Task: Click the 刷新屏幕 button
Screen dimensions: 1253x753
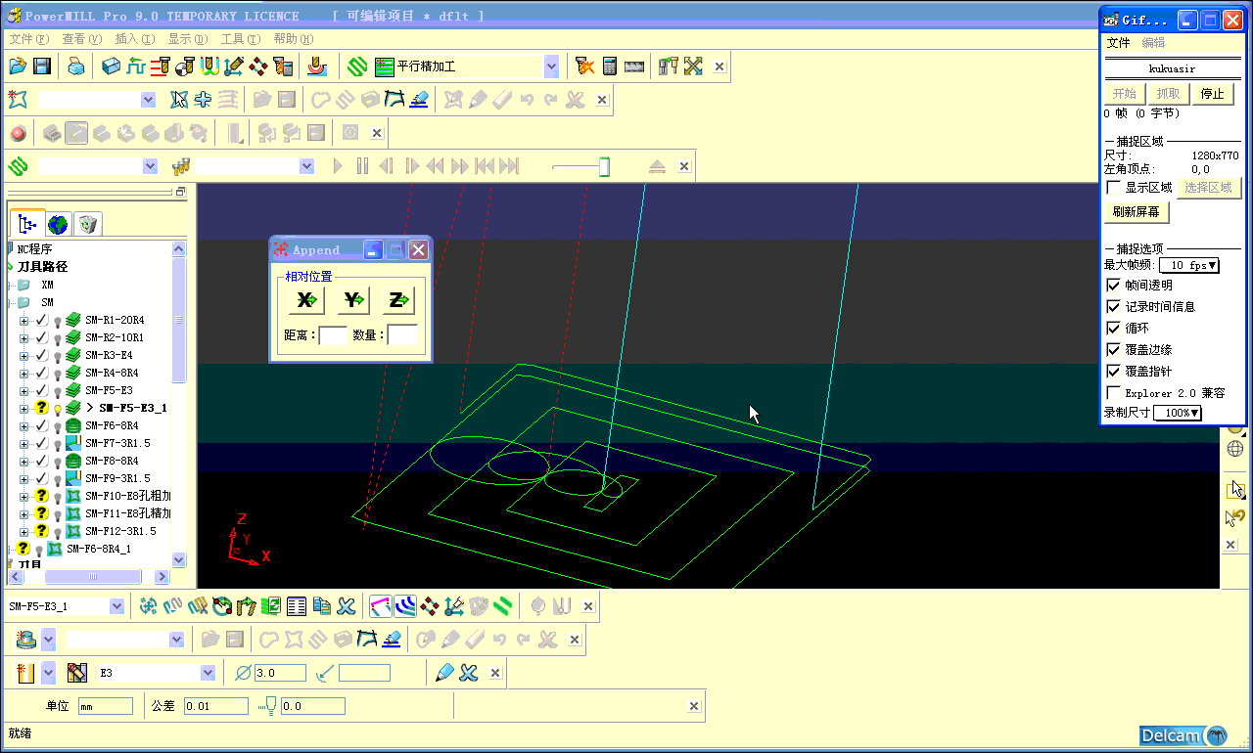Action: [x=1137, y=212]
